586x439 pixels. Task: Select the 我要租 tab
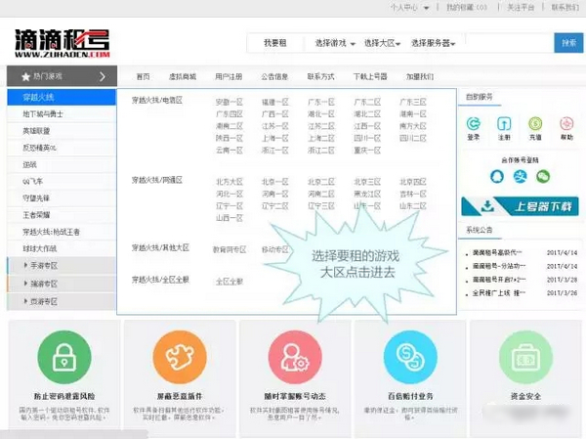pyautogui.click(x=275, y=43)
